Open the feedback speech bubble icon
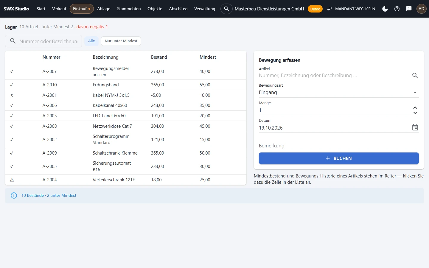 tap(409, 9)
